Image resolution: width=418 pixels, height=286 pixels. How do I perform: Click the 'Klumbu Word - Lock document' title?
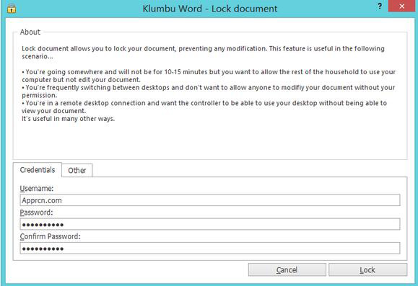[x=210, y=9]
